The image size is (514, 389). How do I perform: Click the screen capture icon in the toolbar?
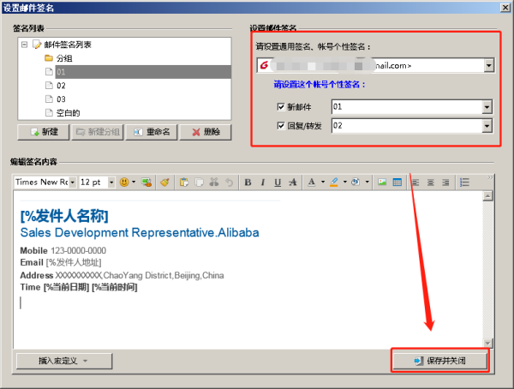(x=146, y=182)
